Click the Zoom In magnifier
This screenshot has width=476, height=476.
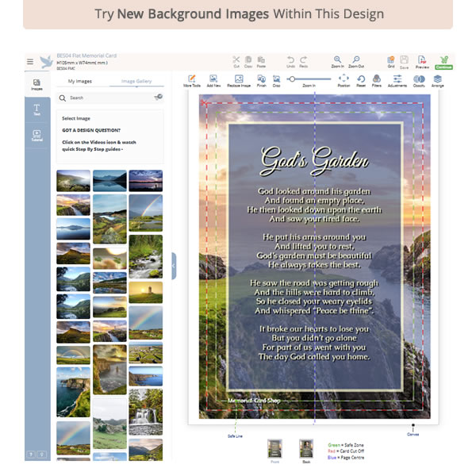pyautogui.click(x=338, y=60)
